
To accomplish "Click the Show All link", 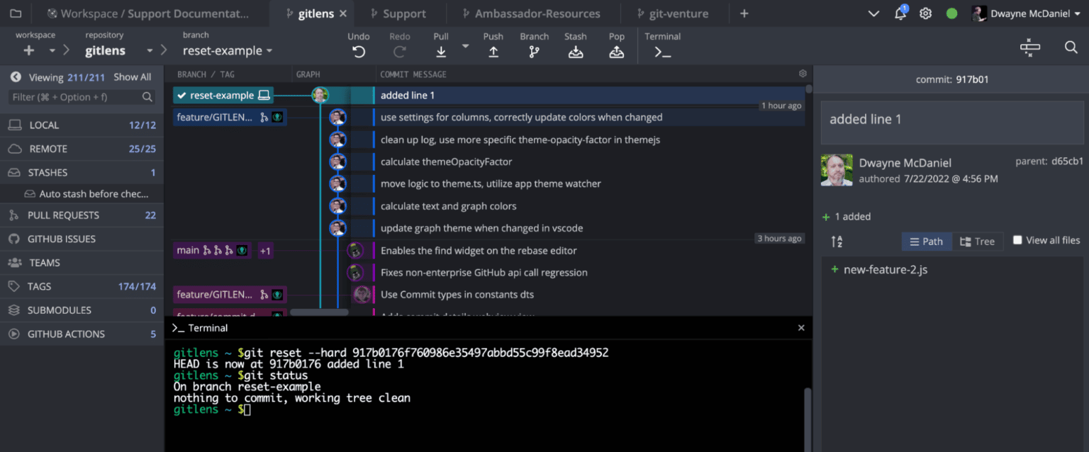I will [132, 77].
